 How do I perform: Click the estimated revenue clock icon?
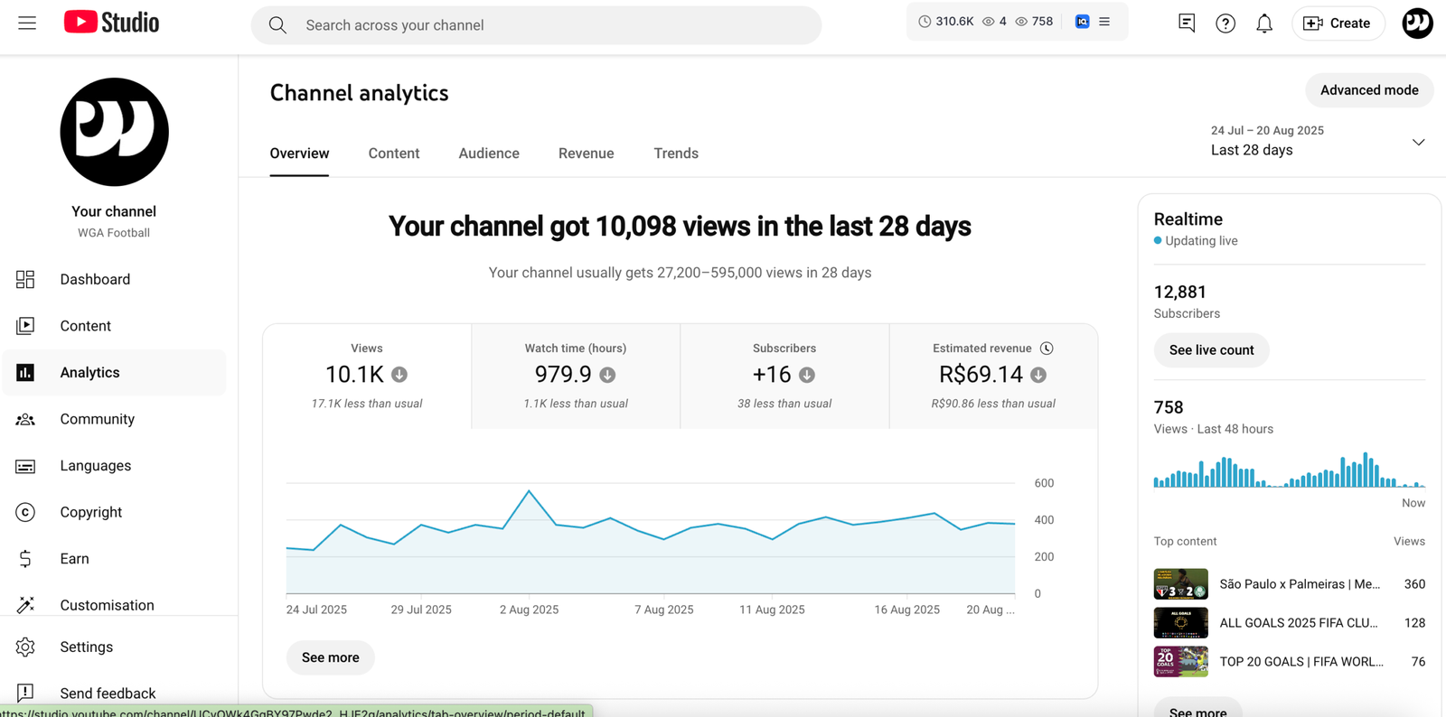click(x=1047, y=349)
